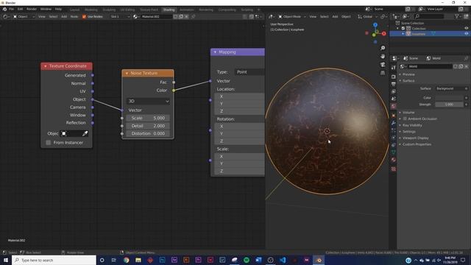Click the red X axis gizmo handle

384,34
